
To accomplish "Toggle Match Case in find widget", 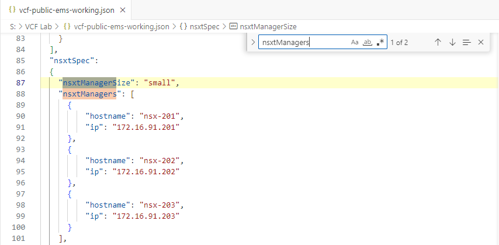I will point(355,43).
